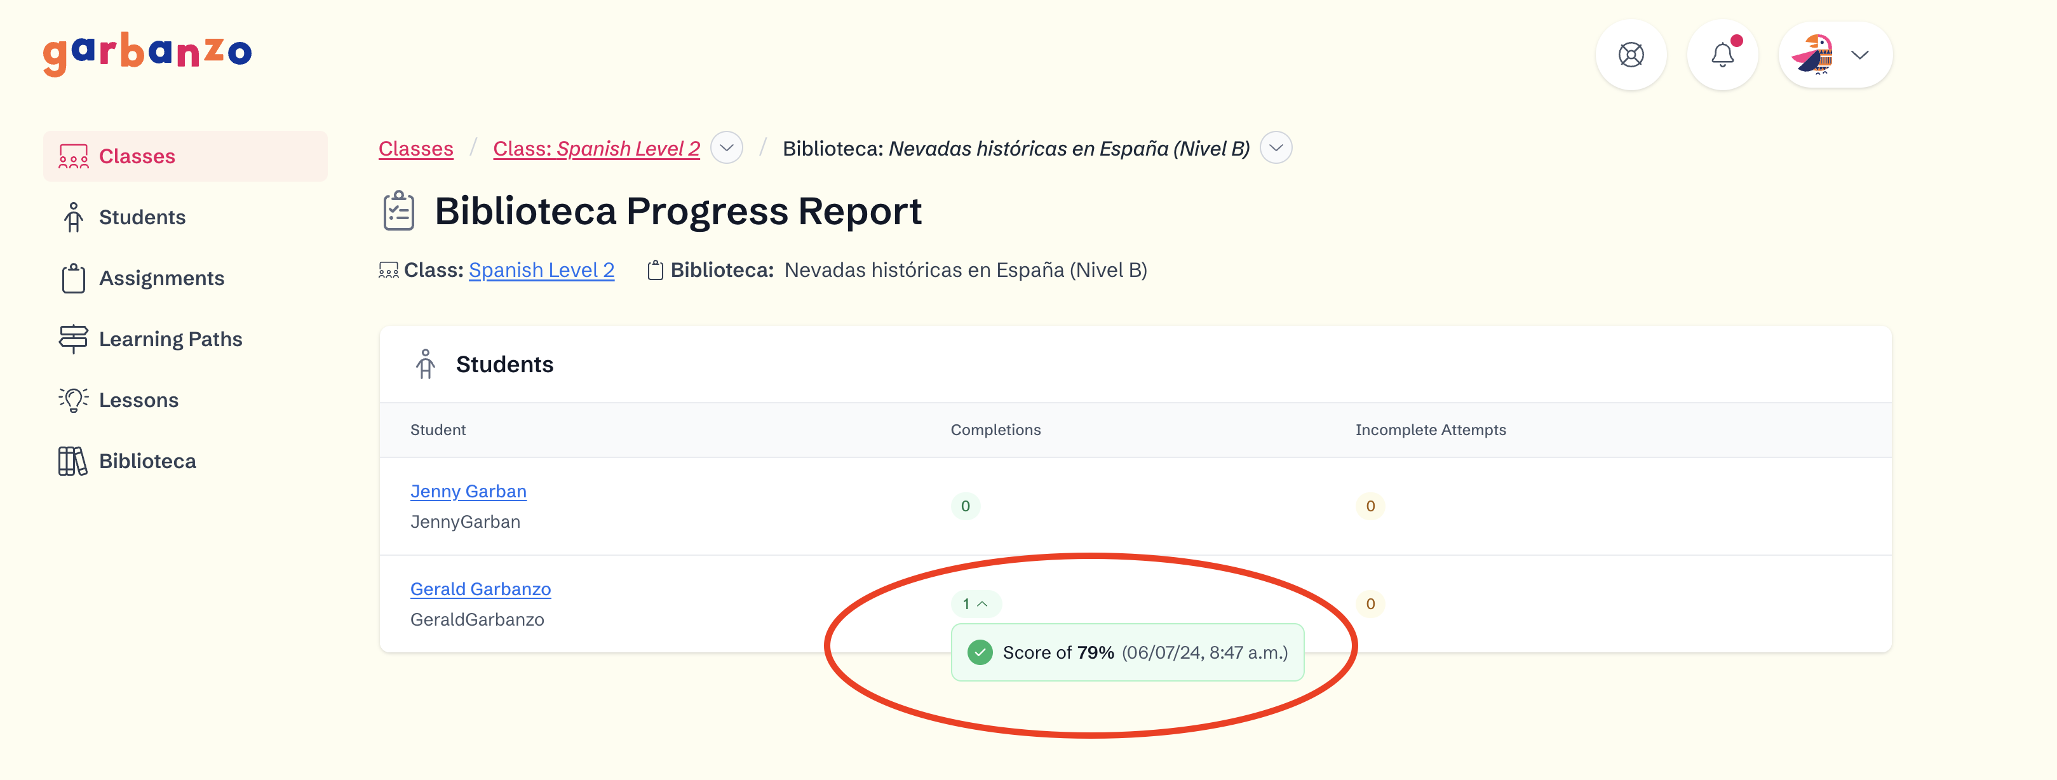Click the Assignments clipboard icon

tap(72, 278)
